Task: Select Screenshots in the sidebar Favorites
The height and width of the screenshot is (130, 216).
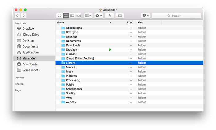Action: pos(34,70)
